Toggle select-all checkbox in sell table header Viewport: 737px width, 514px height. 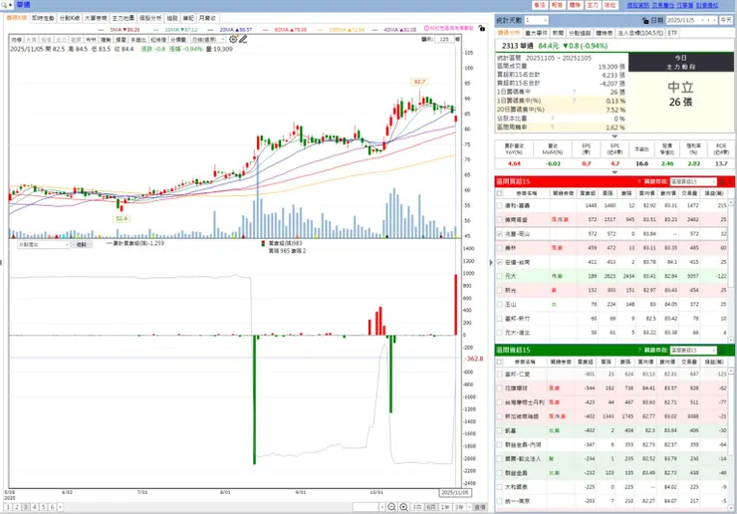pyautogui.click(x=500, y=363)
